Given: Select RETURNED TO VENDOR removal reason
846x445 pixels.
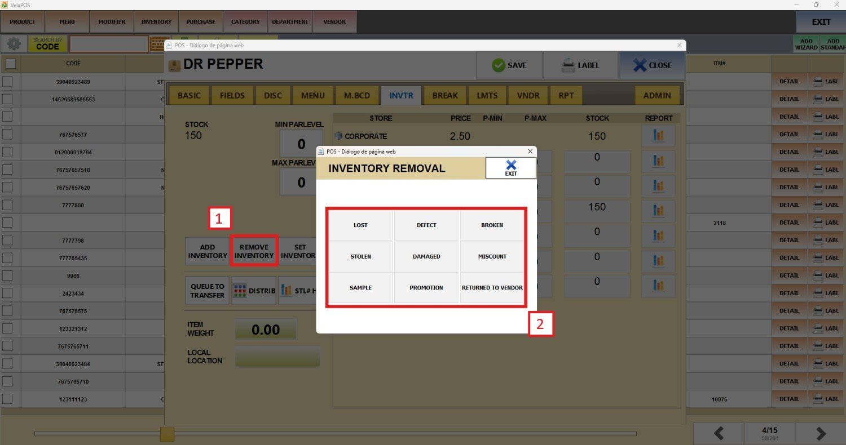Looking at the screenshot, I should (492, 288).
